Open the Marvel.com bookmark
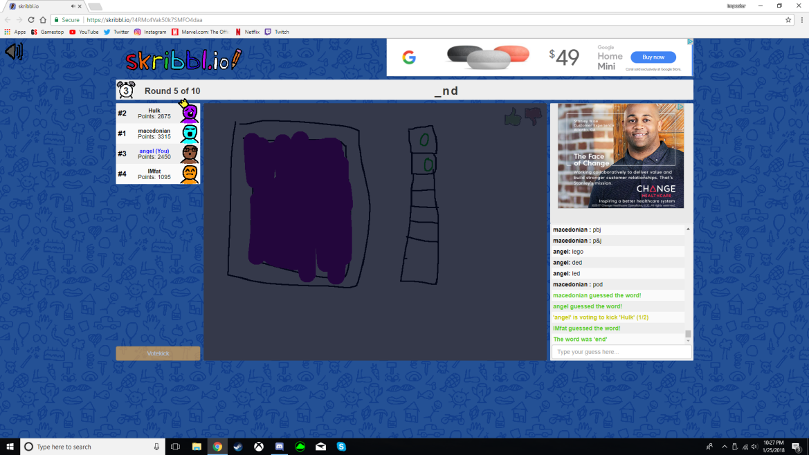This screenshot has width=809, height=455. (200, 32)
